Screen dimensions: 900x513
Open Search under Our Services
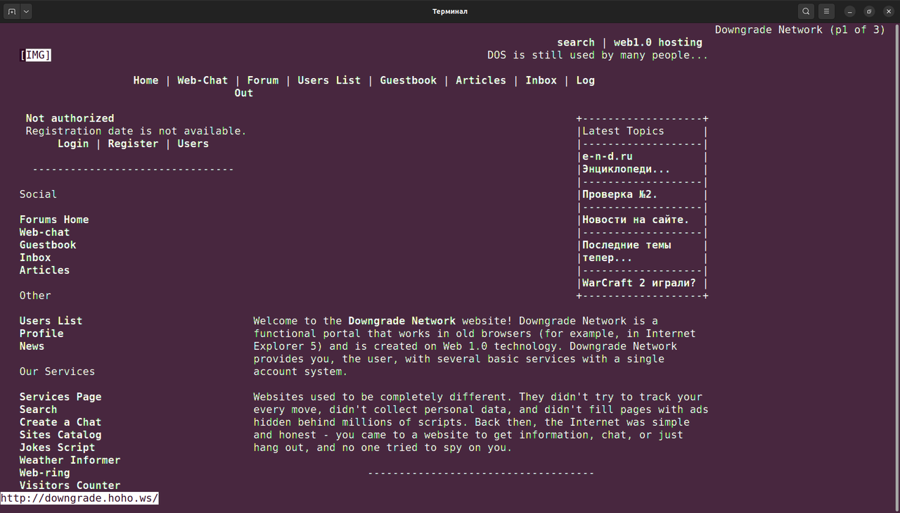(x=38, y=410)
